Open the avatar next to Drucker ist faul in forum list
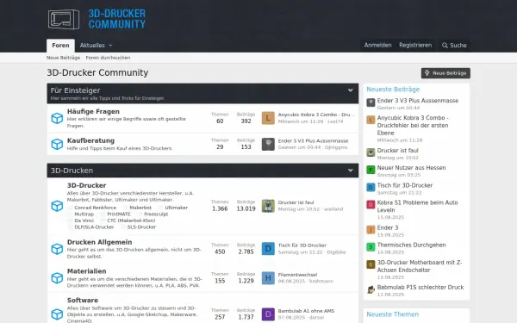 (x=268, y=206)
